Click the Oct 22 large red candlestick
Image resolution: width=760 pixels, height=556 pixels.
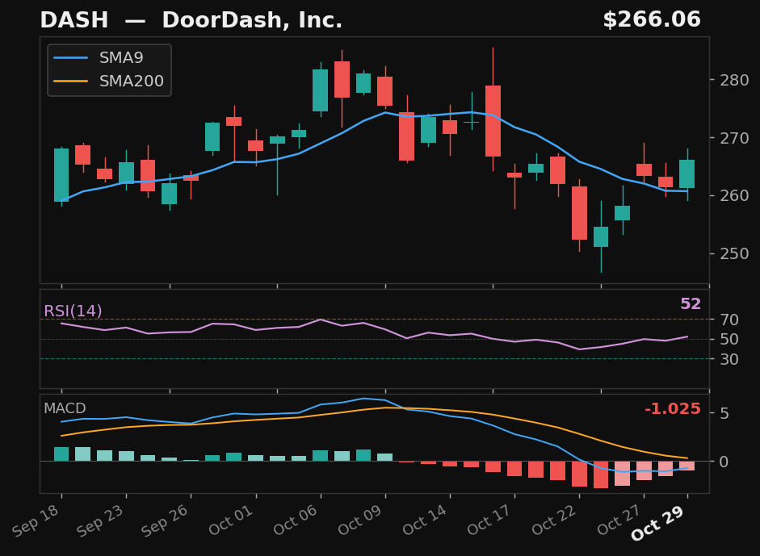[x=579, y=213]
